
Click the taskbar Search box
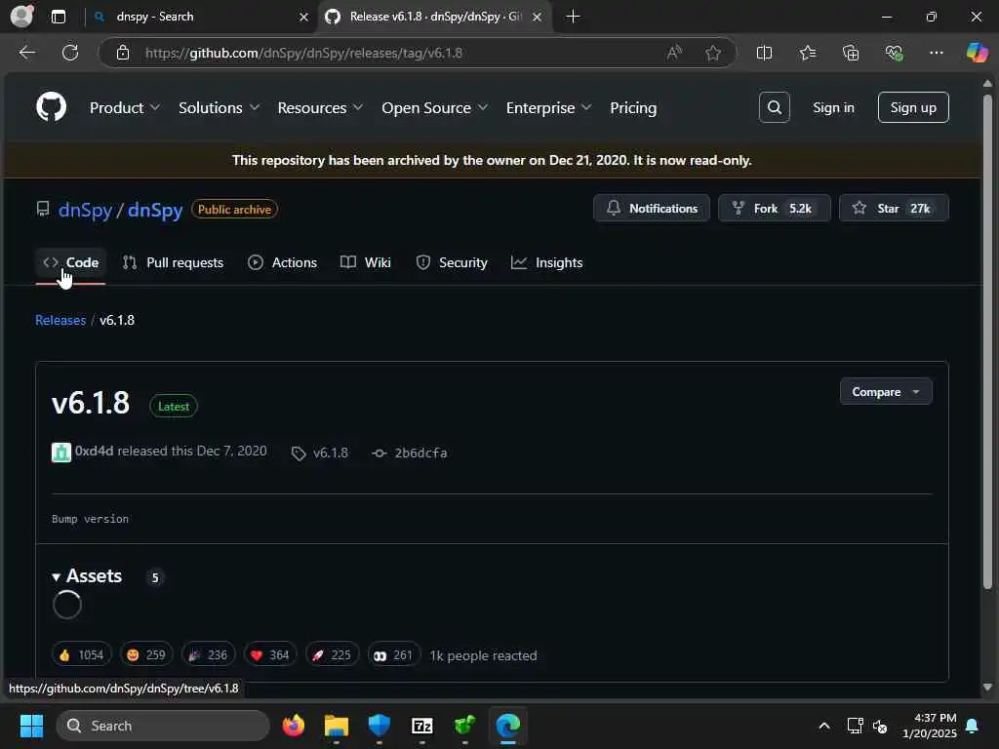tap(163, 726)
